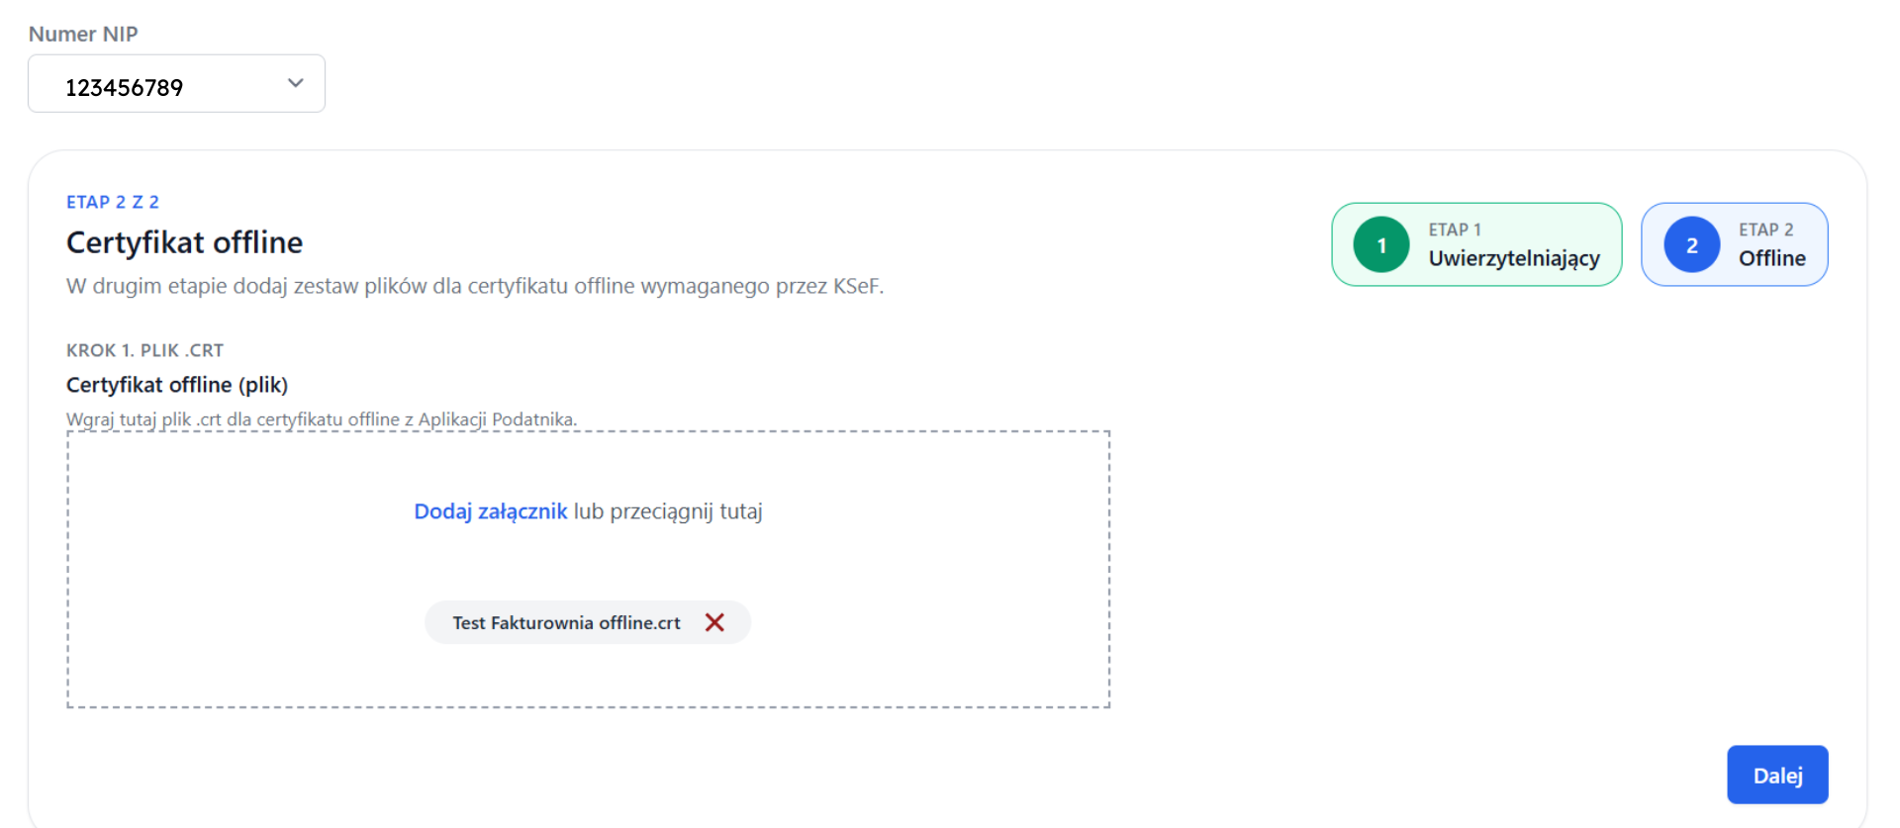
Task: Click the large Certyfikat offline heading
Action: coord(184,242)
